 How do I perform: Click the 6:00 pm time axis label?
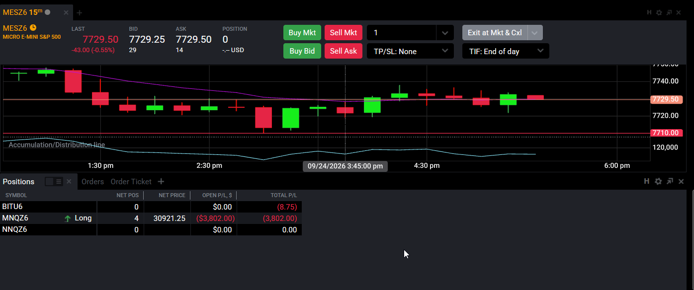click(617, 166)
